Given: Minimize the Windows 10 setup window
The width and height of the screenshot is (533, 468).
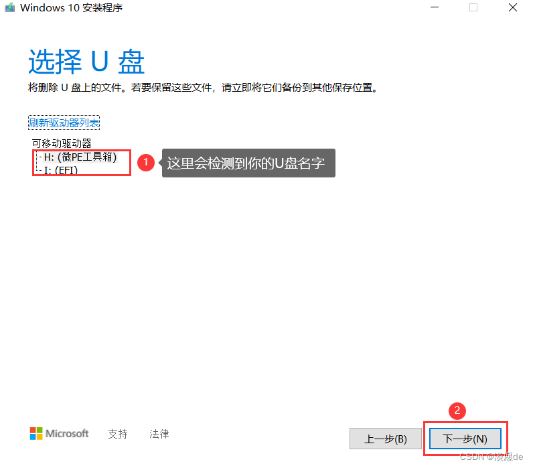Looking at the screenshot, I should point(435,7).
